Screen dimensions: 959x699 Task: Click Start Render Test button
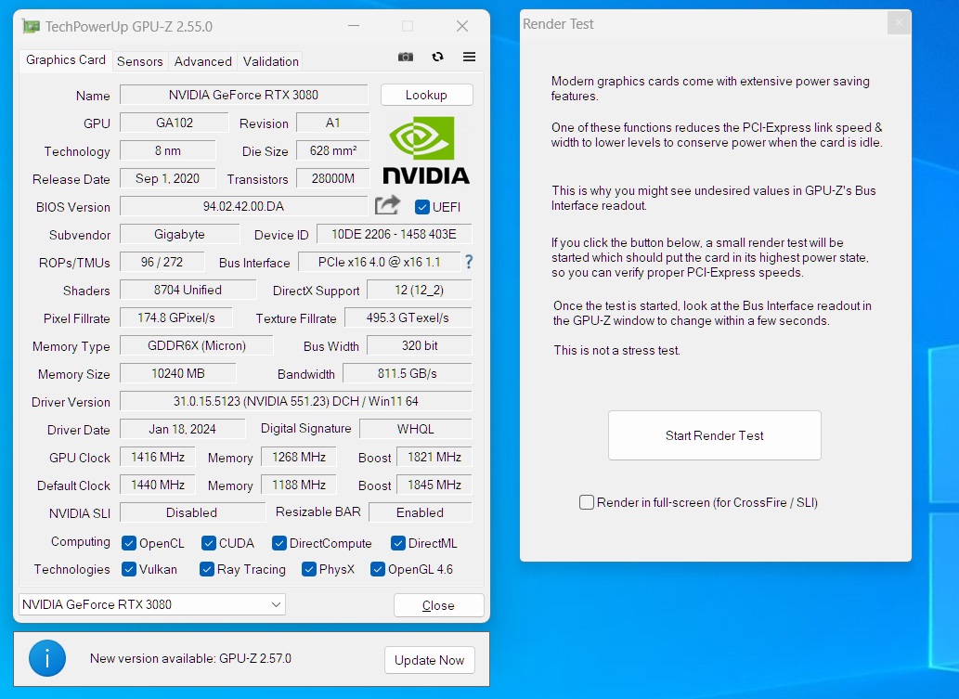pyautogui.click(x=714, y=435)
